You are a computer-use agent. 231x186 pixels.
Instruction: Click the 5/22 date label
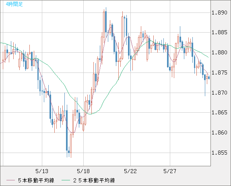(x=130, y=171)
